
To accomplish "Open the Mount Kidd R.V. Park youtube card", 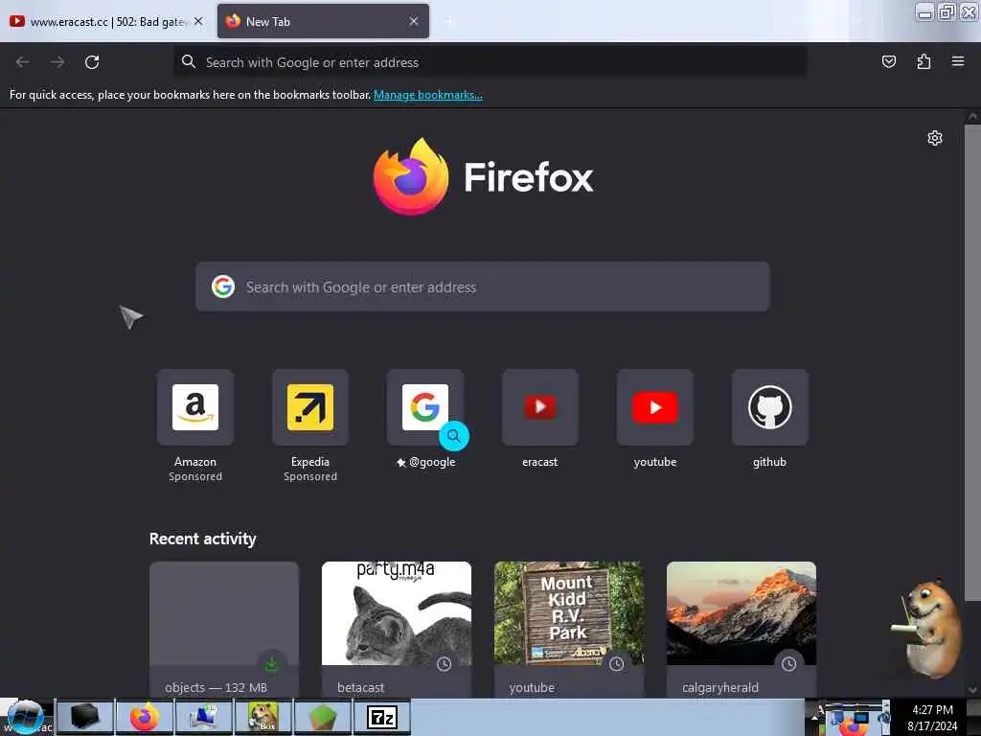I will 569,629.
